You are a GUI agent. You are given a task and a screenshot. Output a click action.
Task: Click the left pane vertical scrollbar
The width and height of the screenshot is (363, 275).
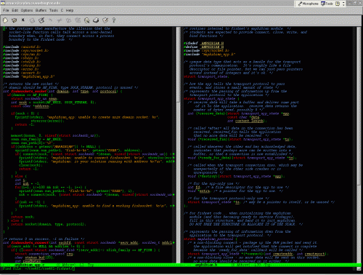[x=179, y=145]
